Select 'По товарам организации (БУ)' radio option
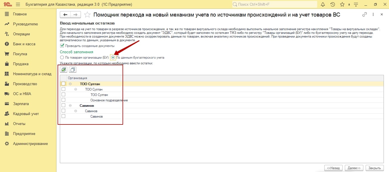 62,58
